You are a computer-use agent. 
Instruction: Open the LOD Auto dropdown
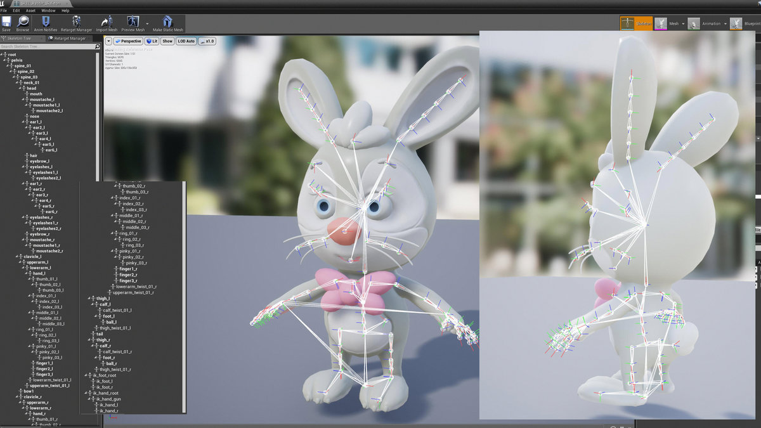tap(186, 41)
